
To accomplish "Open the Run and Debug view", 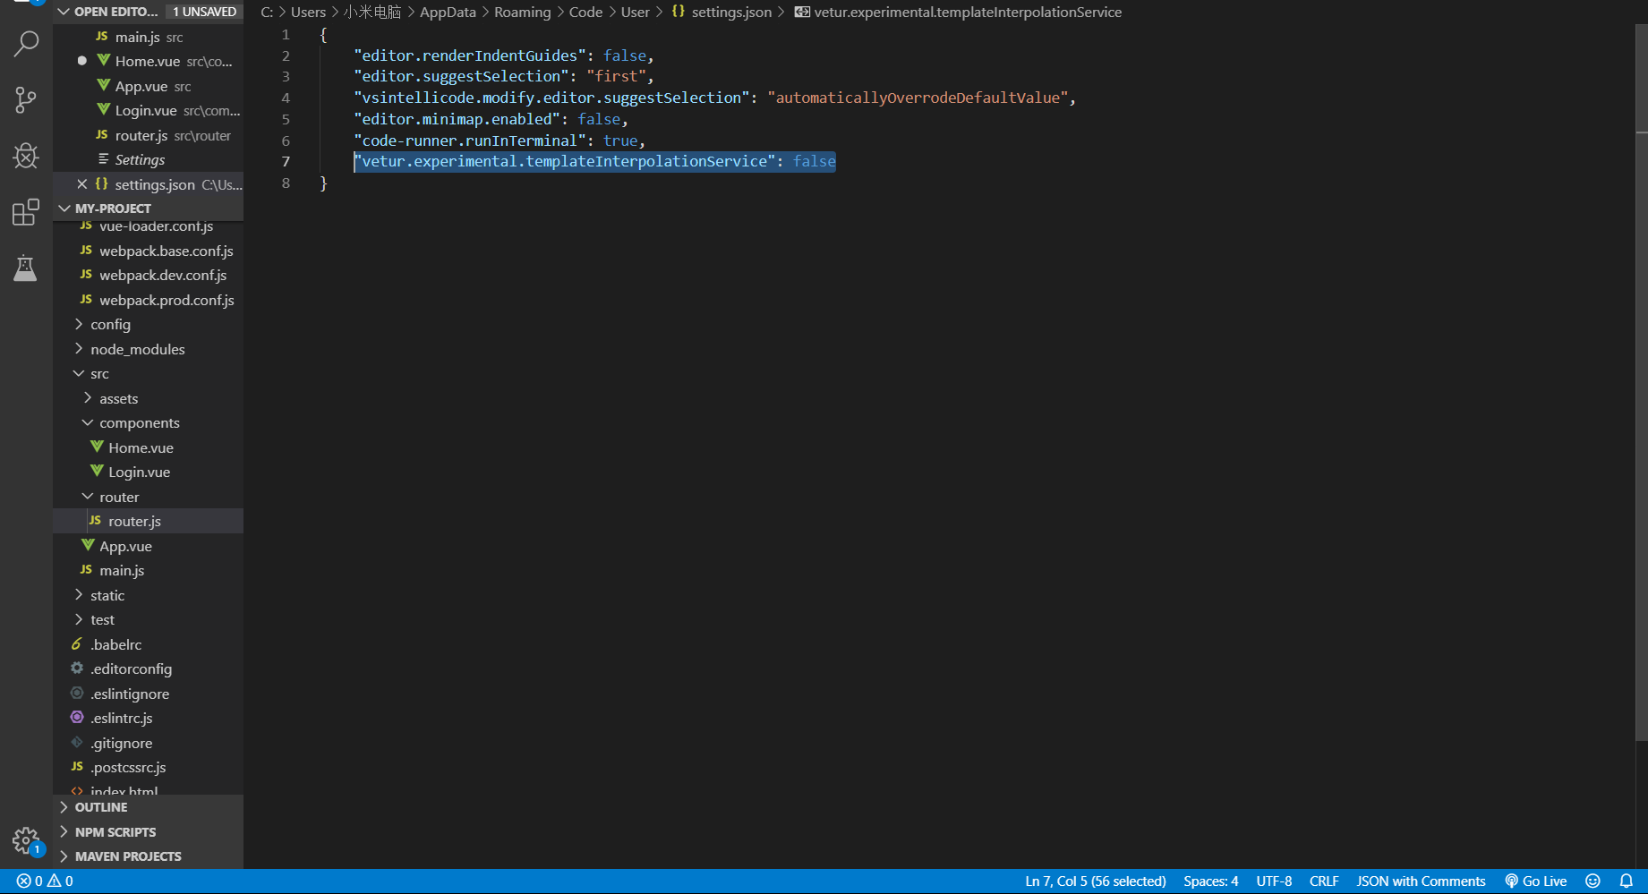I will [25, 156].
